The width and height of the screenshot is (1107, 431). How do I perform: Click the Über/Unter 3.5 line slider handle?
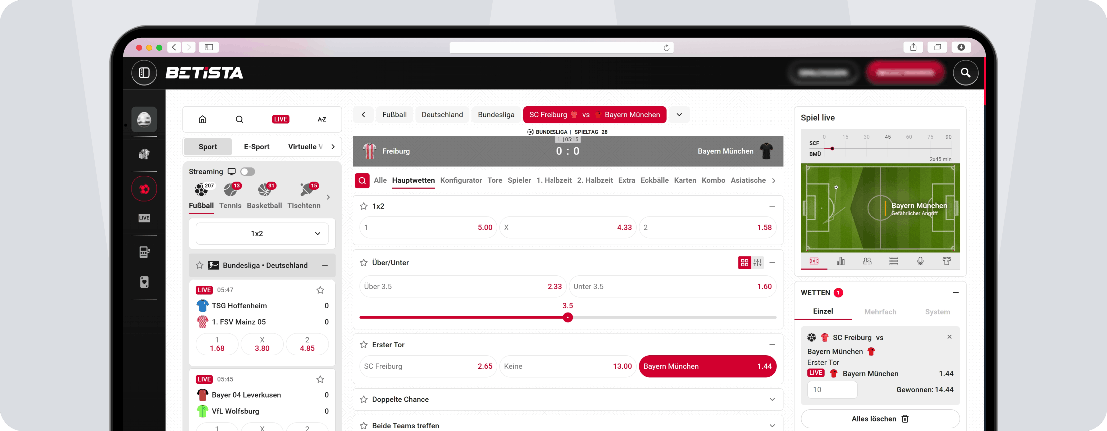point(568,318)
